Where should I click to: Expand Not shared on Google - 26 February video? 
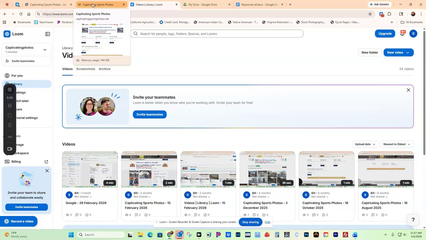83,197
